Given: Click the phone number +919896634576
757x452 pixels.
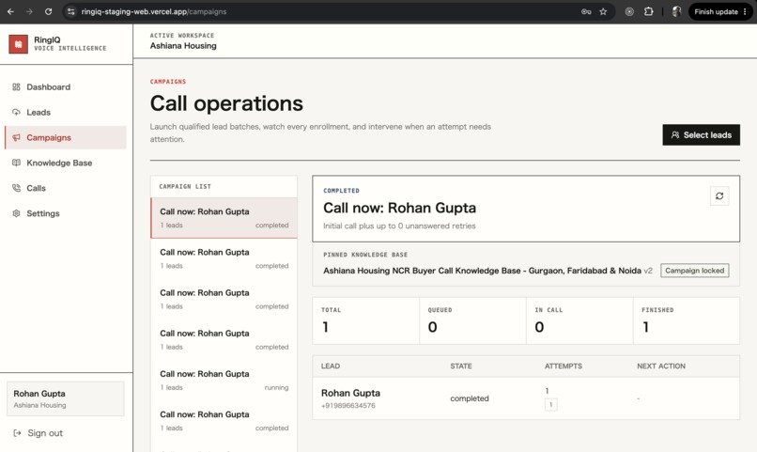Looking at the screenshot, I should tap(348, 406).
